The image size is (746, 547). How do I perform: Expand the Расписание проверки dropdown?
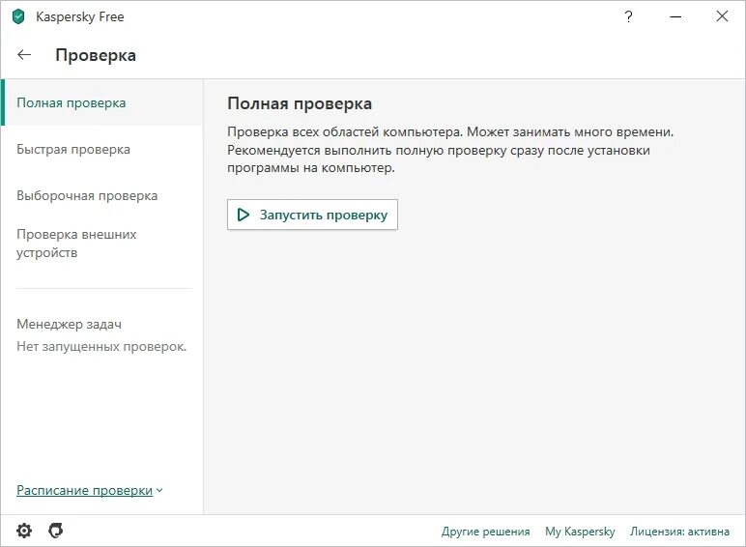pyautogui.click(x=90, y=490)
